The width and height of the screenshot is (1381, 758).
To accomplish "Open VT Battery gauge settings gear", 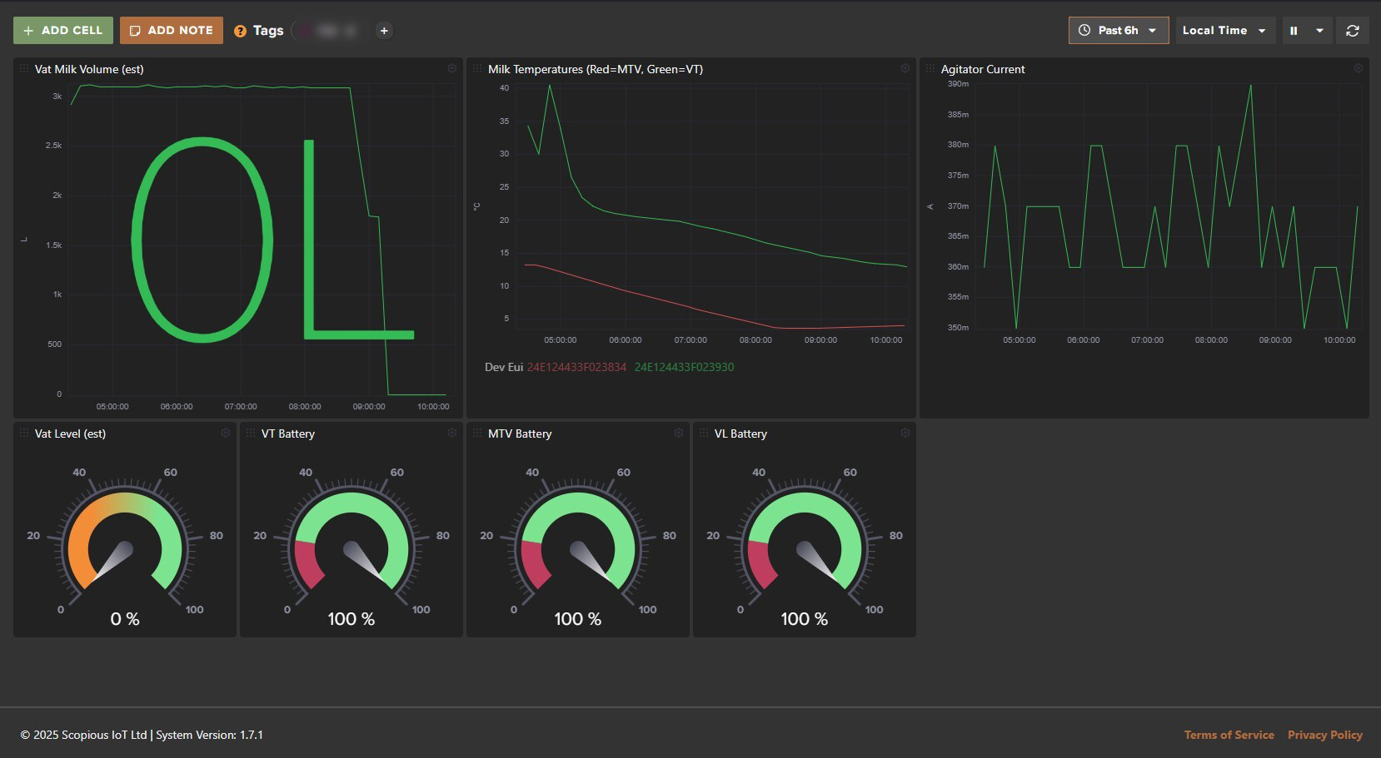I will point(451,433).
